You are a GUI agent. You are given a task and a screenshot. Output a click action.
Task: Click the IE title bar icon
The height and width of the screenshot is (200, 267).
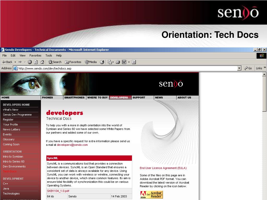click(x=2, y=50)
